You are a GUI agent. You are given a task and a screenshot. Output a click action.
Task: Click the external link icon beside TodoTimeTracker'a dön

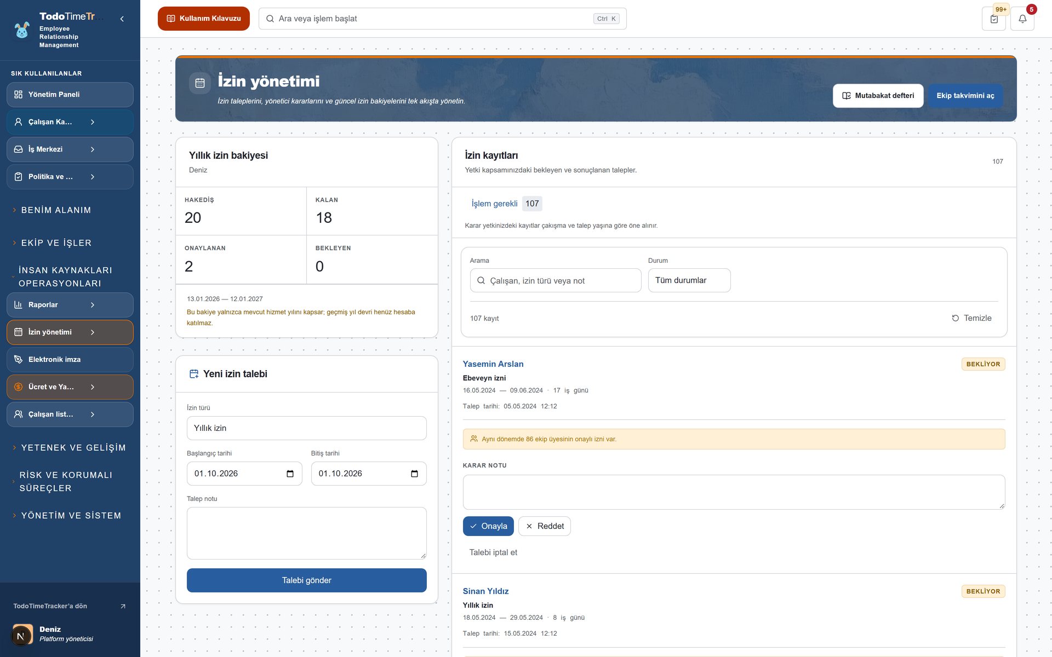123,606
